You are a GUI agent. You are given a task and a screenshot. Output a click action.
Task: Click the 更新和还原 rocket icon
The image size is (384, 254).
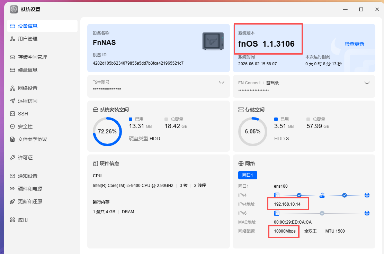pyautogui.click(x=12, y=201)
